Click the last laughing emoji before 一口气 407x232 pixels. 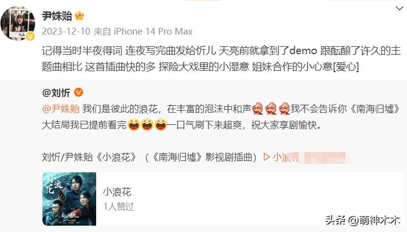(x=161, y=124)
